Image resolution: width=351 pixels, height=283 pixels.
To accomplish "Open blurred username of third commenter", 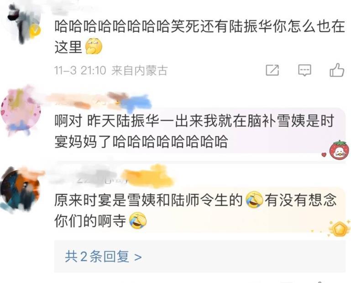I will 110,176.
